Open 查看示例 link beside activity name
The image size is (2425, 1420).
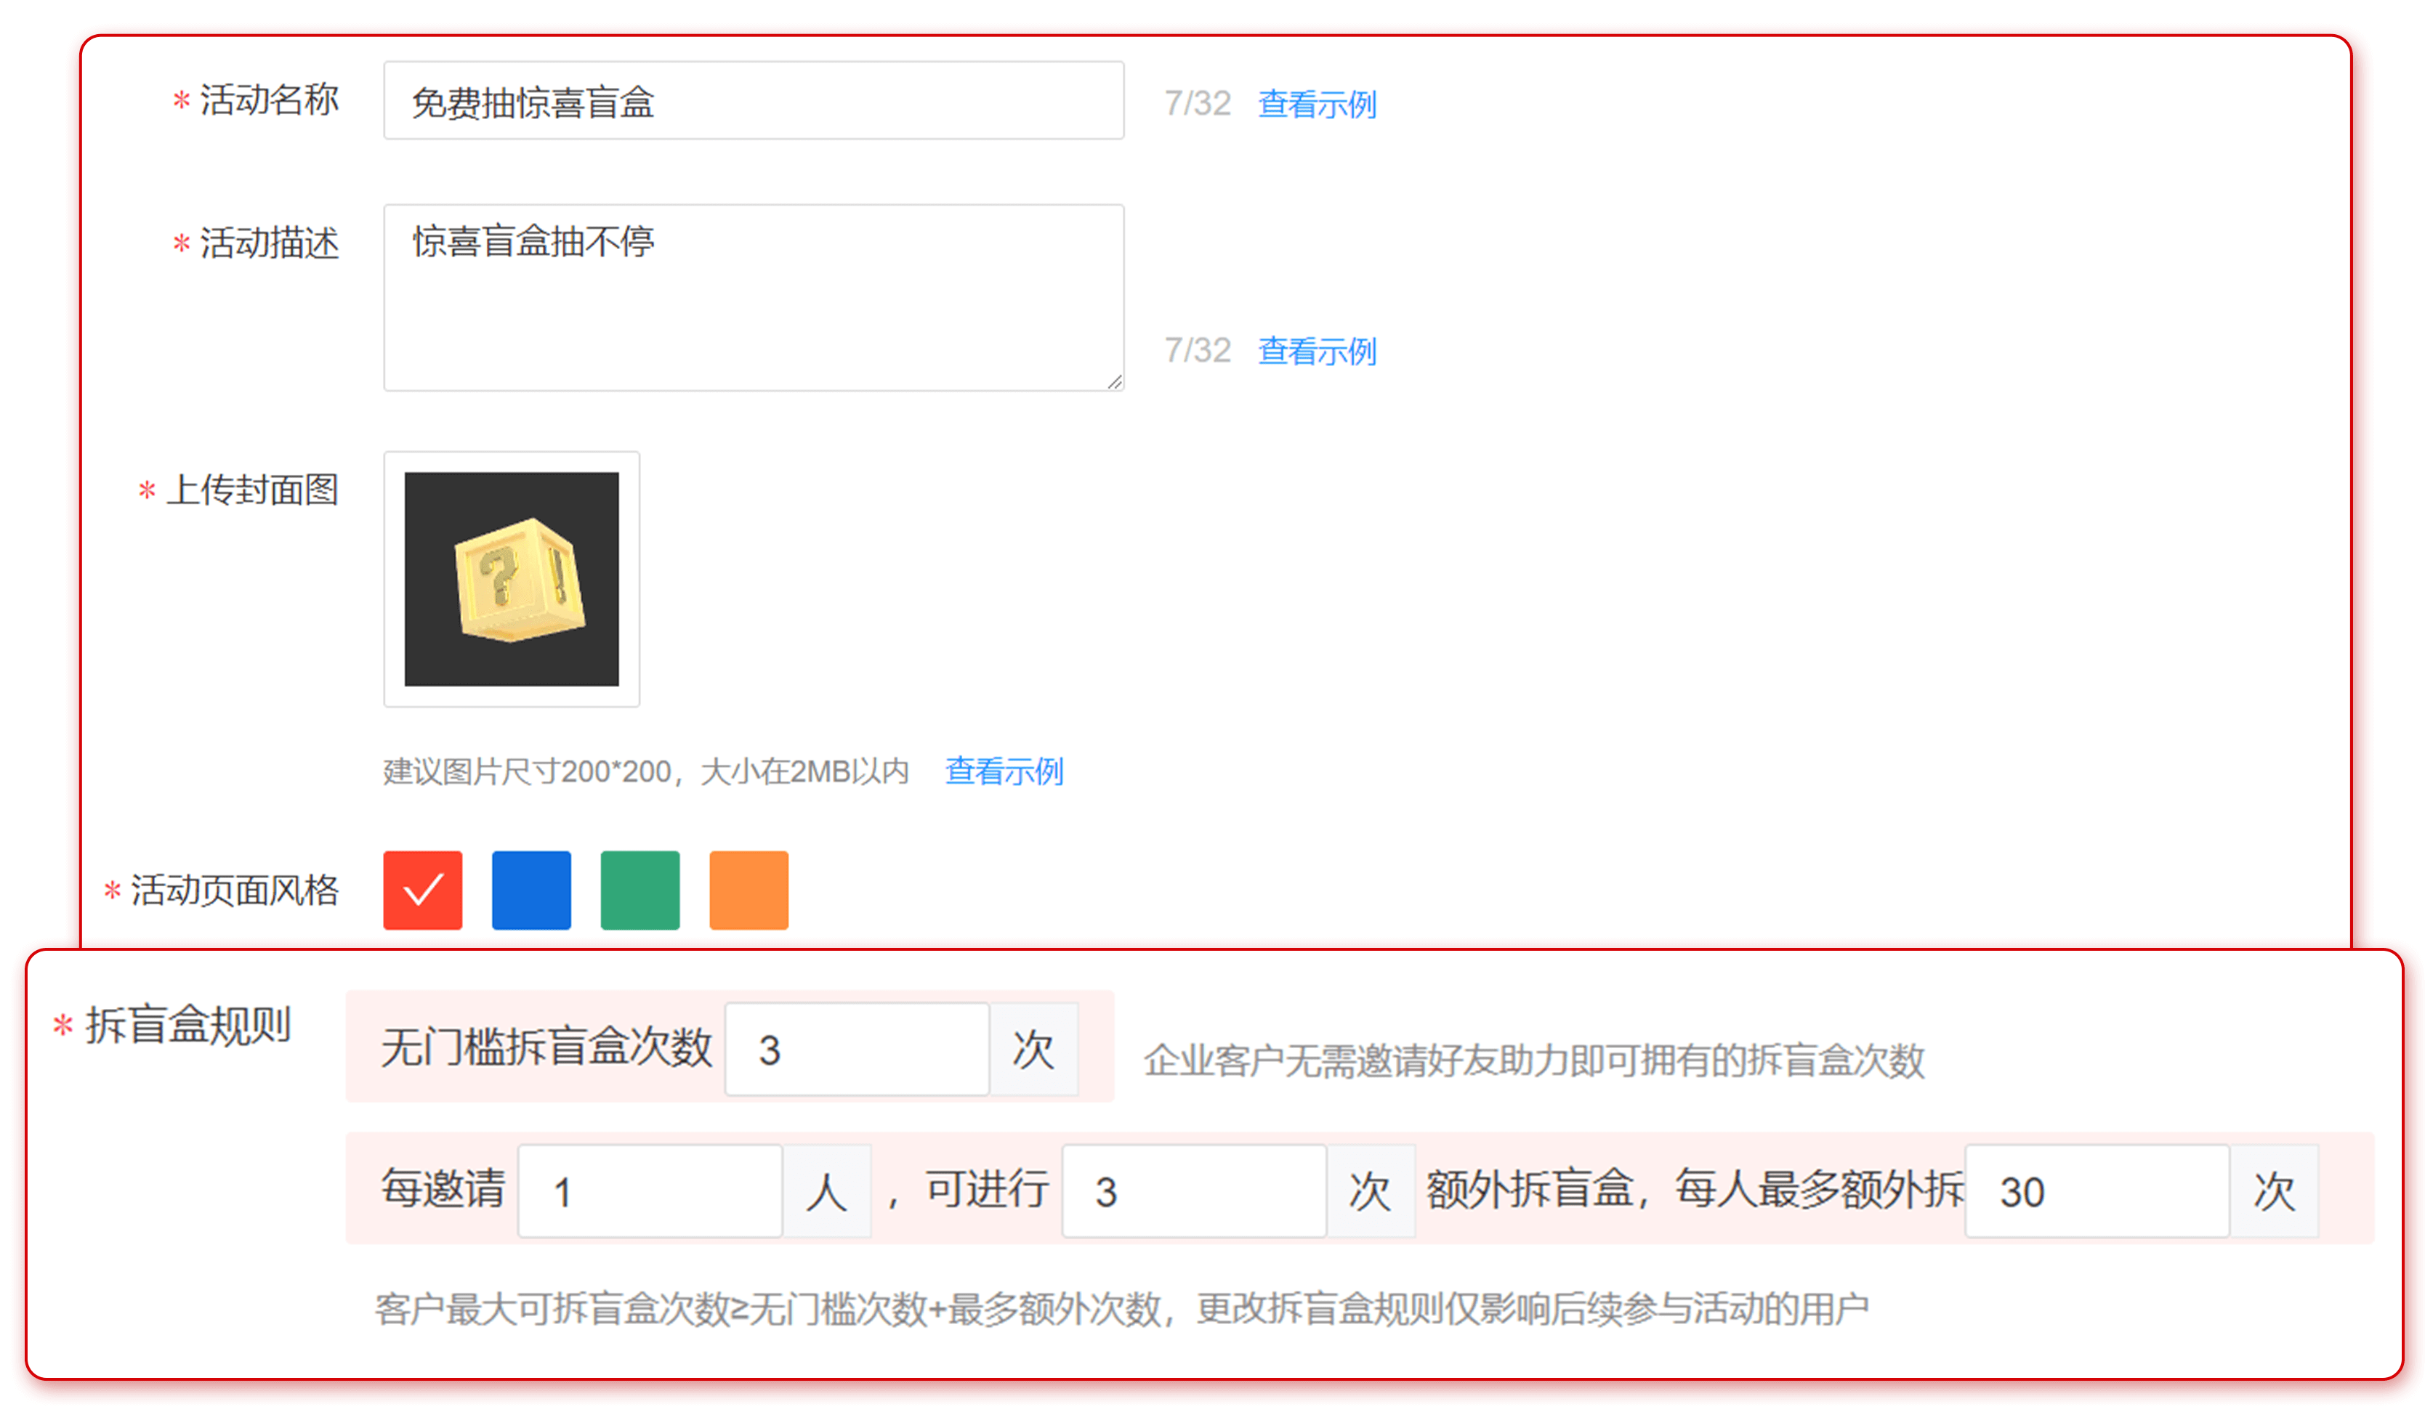point(1317,104)
